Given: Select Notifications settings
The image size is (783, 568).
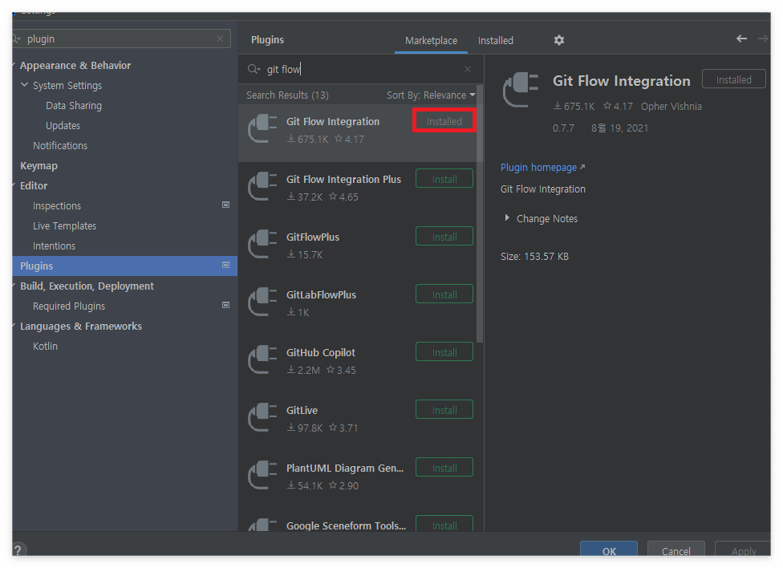Looking at the screenshot, I should click(60, 145).
